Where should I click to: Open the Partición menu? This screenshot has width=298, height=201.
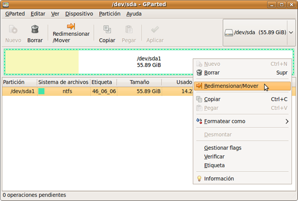[x=109, y=14]
